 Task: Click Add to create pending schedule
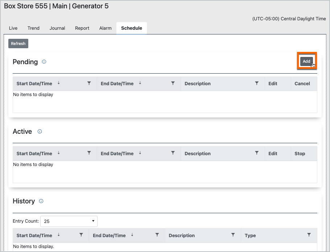(x=306, y=61)
